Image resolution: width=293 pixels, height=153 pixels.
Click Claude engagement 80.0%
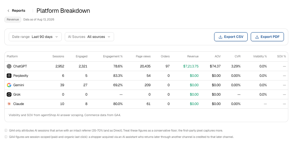pyautogui.click(x=118, y=104)
